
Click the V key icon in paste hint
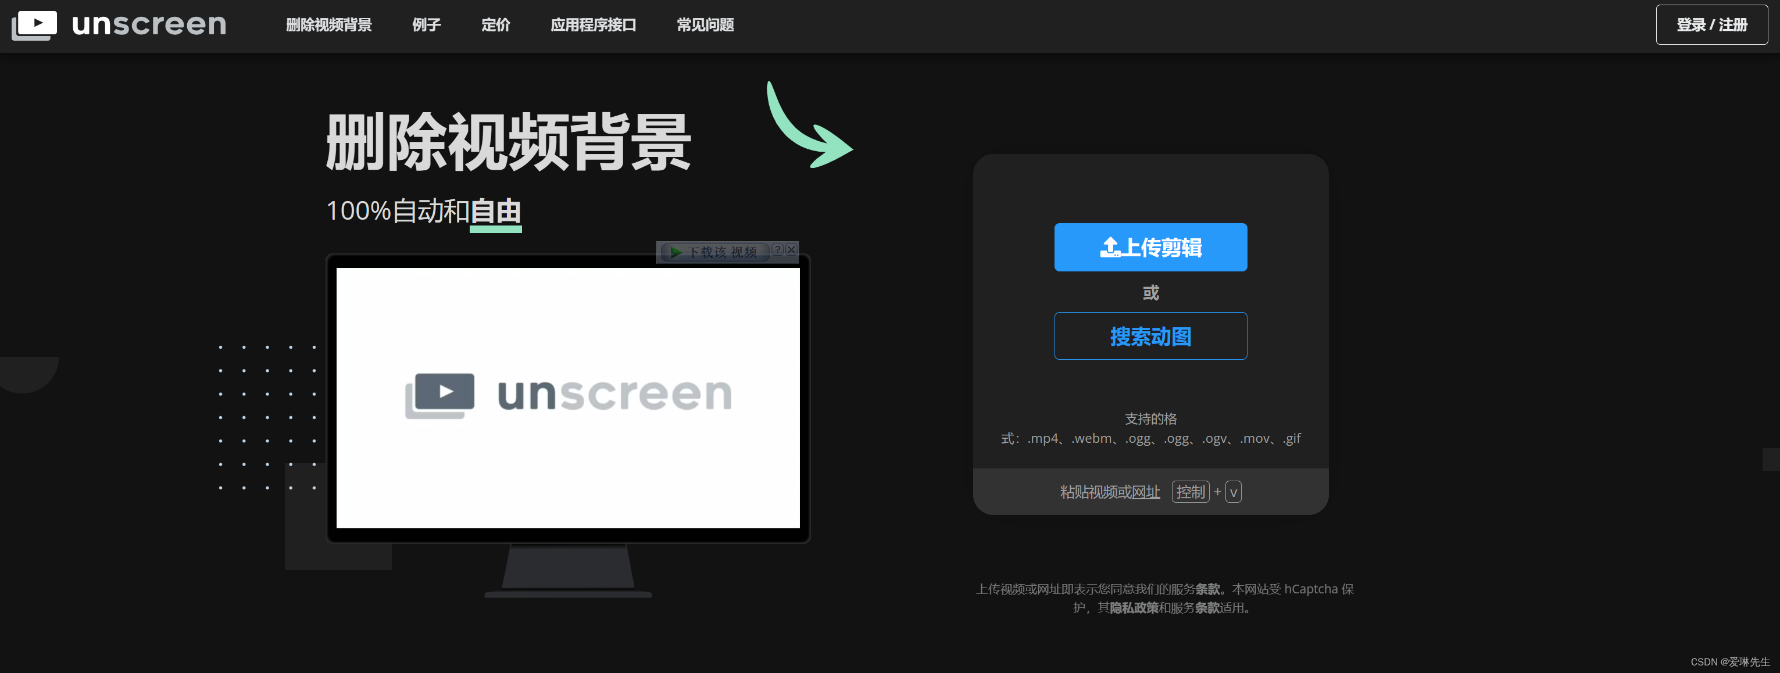[1234, 492]
